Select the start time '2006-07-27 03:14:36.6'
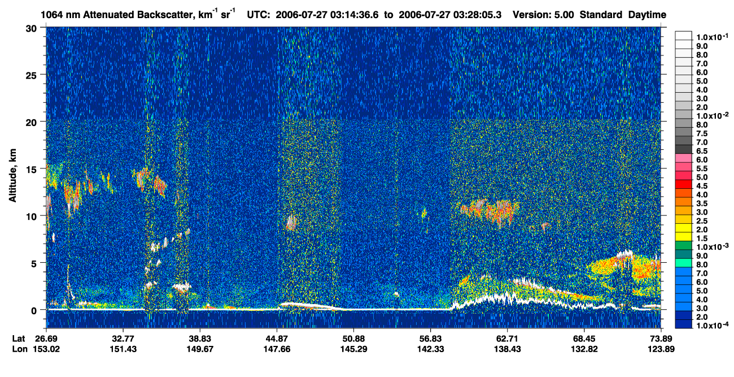Image resolution: width=734 pixels, height=377 pixels. 327,15
